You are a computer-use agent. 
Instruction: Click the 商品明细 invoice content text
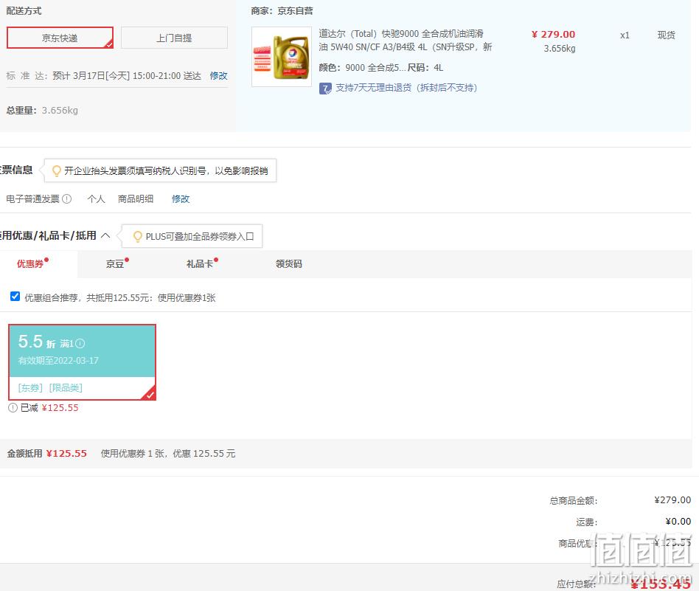coord(136,199)
